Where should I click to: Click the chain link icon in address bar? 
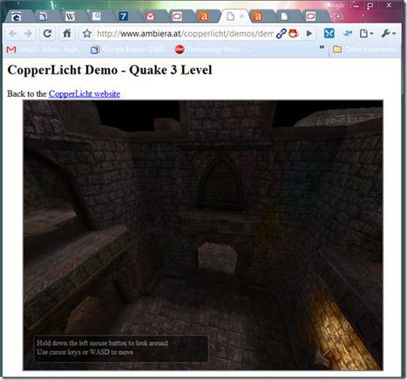281,34
